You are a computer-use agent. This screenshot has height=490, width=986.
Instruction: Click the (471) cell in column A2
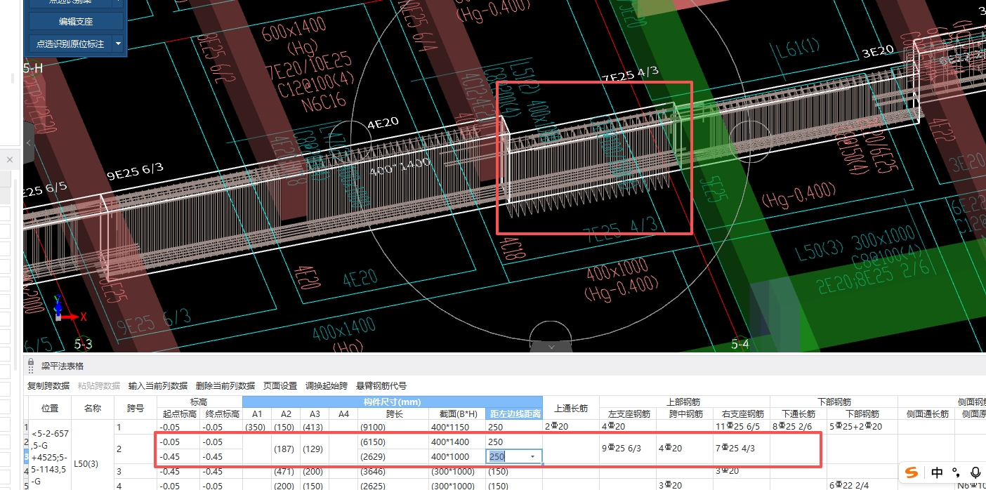pos(286,472)
